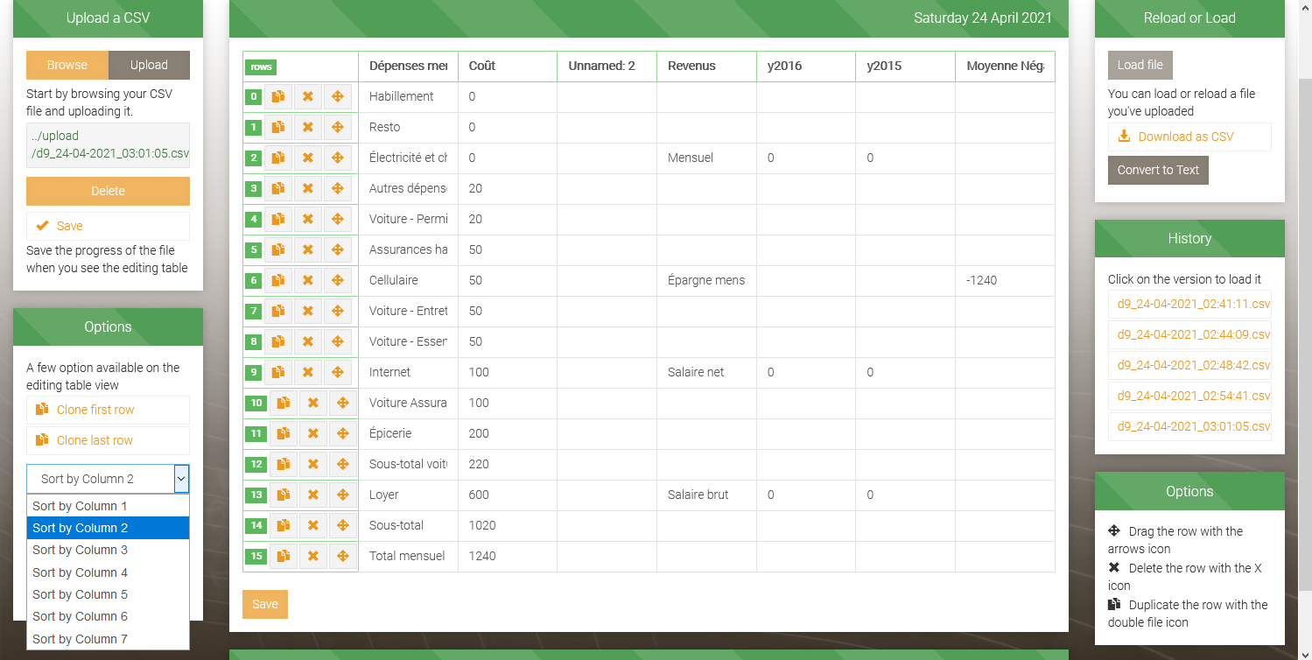Load history version d9_24-04-2021_02:41:11.csv
This screenshot has width=1312, height=660.
[x=1189, y=305]
